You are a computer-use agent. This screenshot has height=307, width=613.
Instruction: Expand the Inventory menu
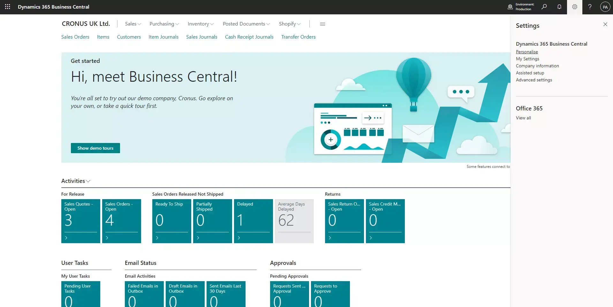coord(201,24)
